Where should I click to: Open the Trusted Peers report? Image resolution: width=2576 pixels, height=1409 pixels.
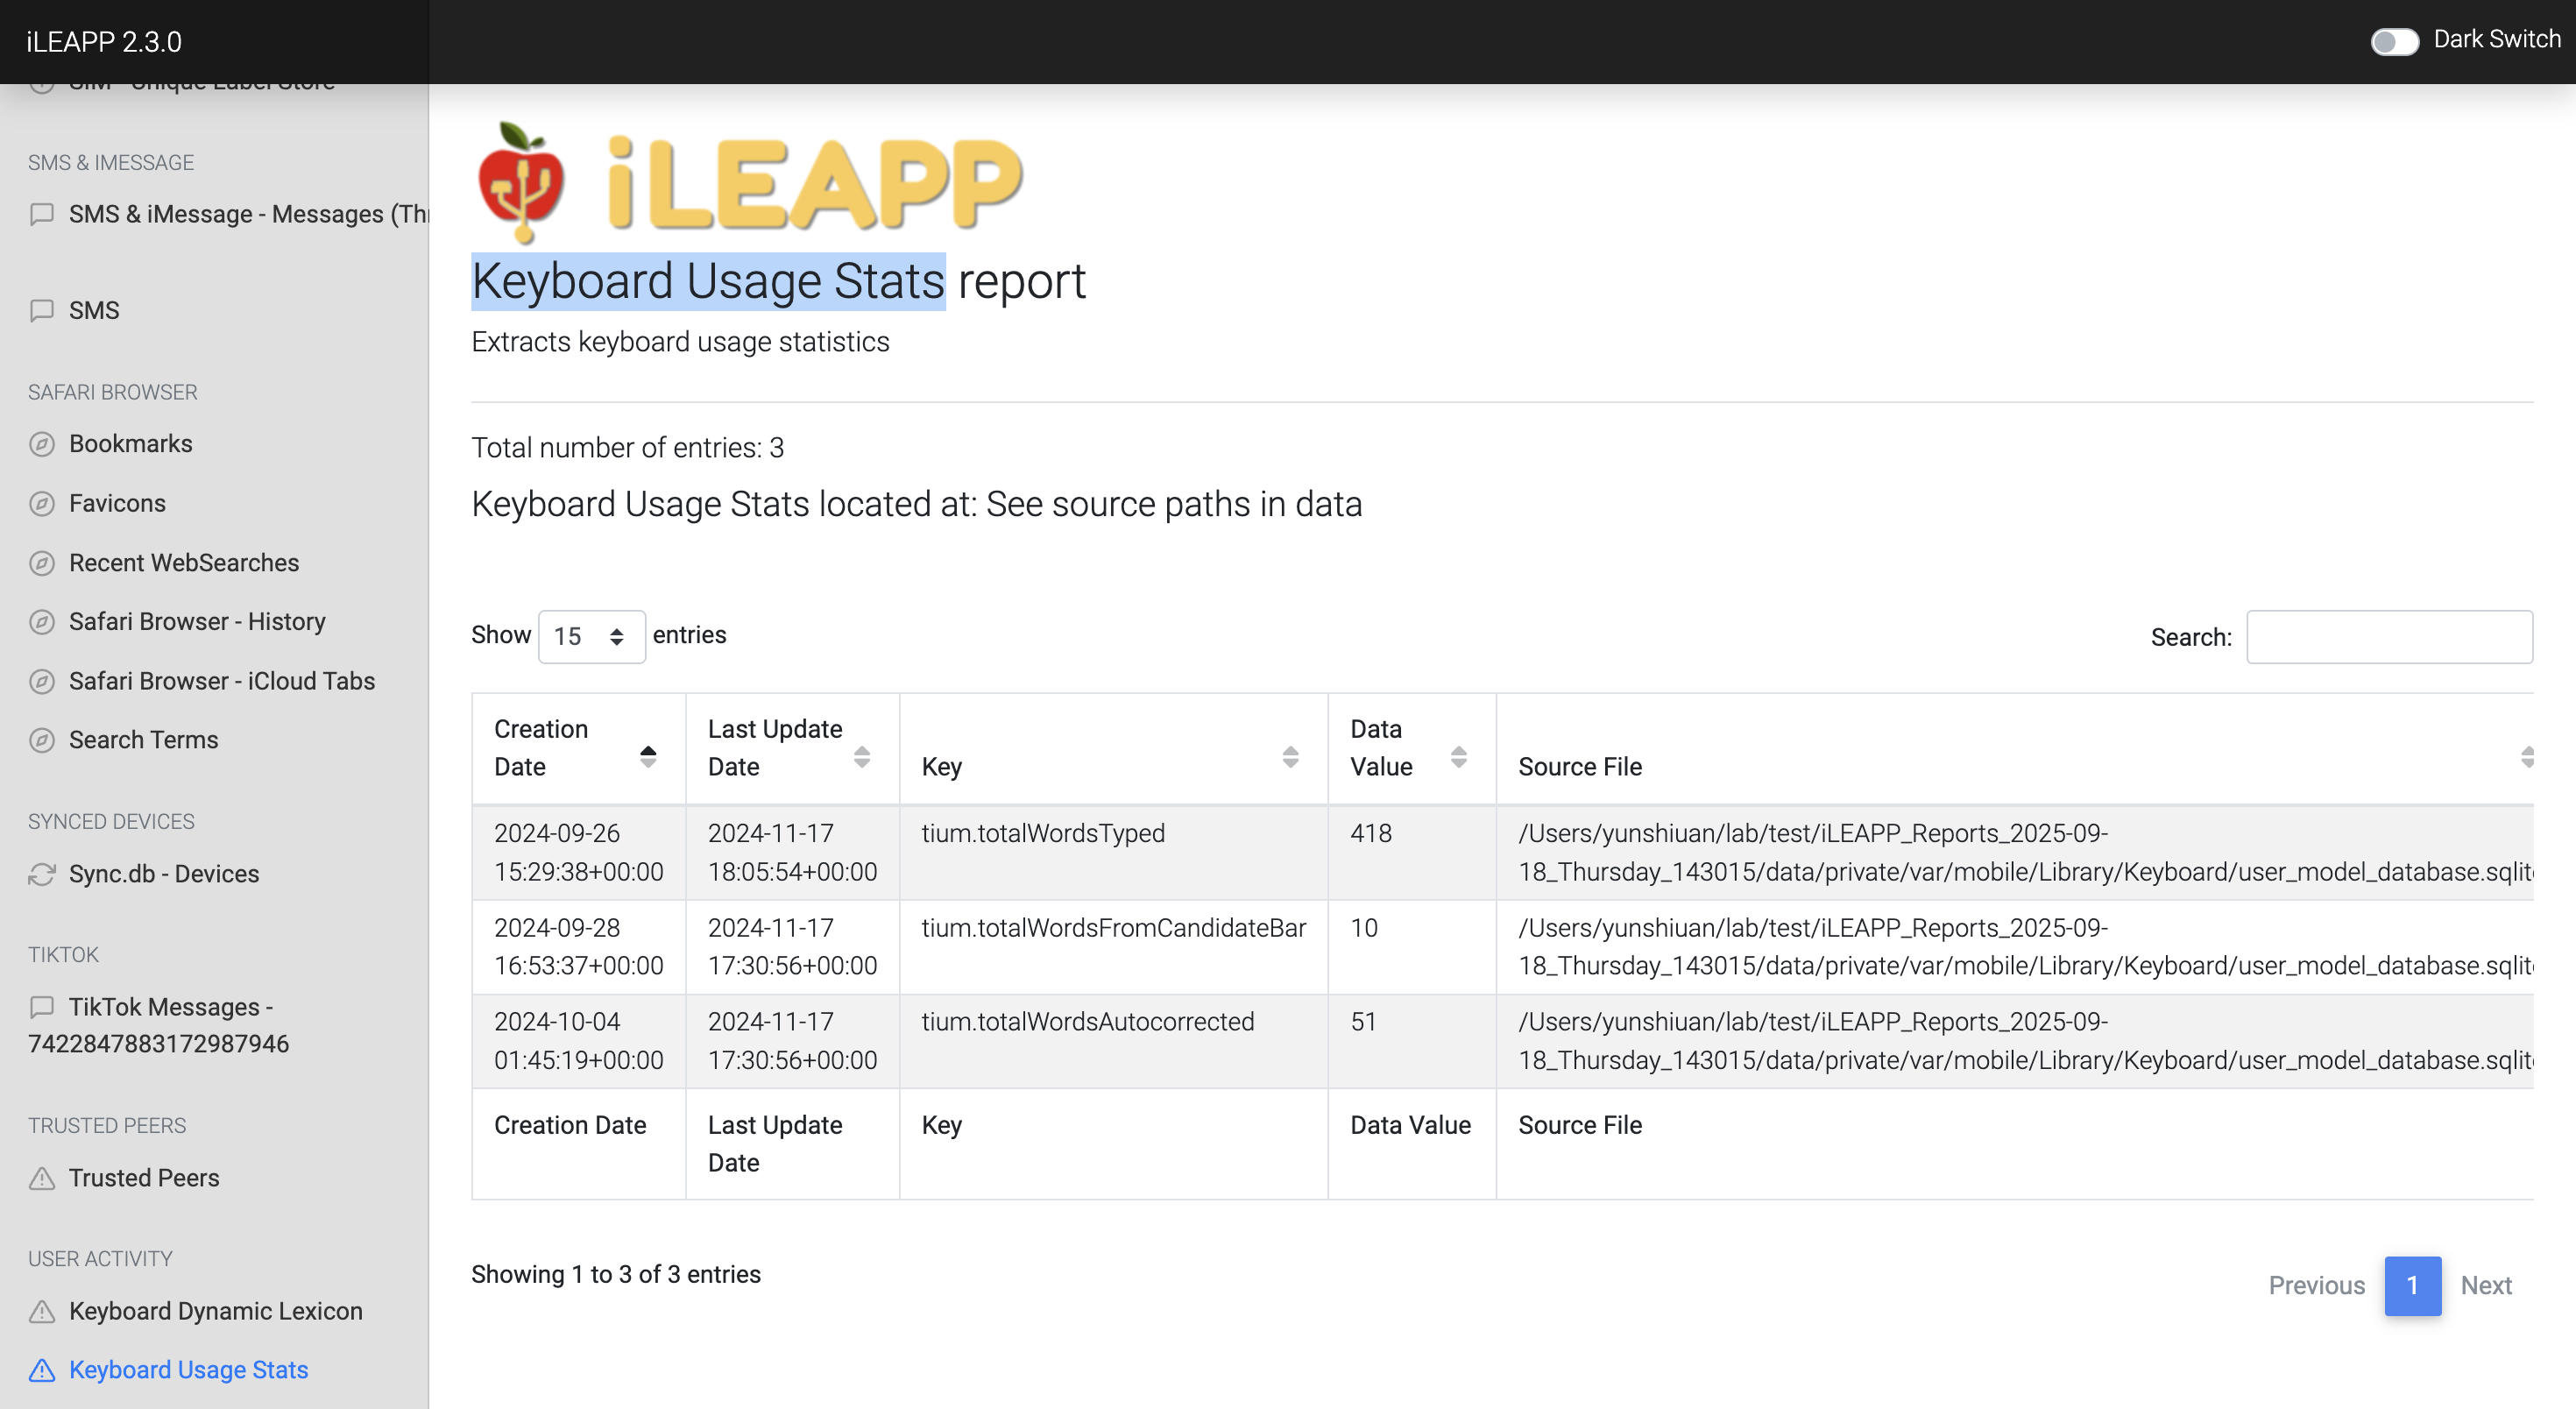pyautogui.click(x=144, y=1178)
